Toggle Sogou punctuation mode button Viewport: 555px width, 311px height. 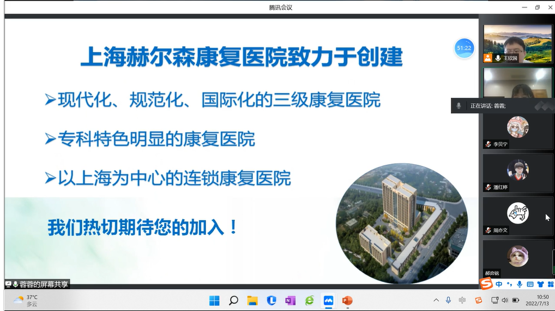pyautogui.click(x=509, y=284)
